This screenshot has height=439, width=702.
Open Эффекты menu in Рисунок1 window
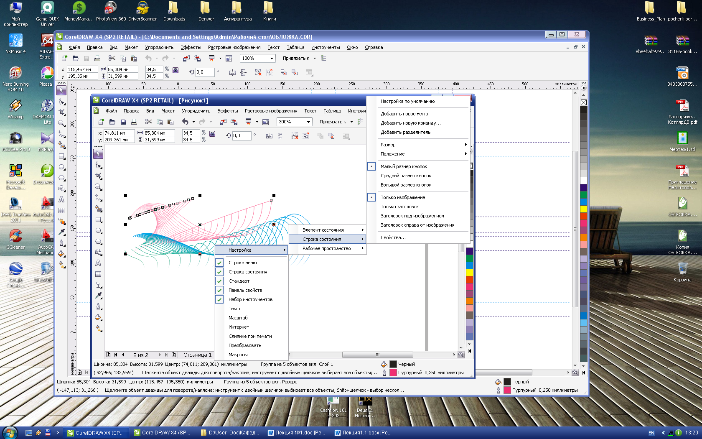click(227, 111)
